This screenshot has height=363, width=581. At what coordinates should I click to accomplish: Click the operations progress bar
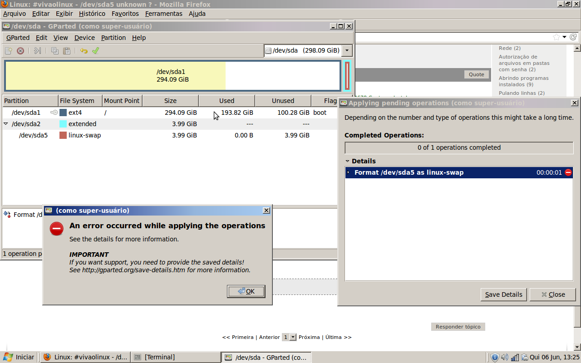click(x=459, y=147)
